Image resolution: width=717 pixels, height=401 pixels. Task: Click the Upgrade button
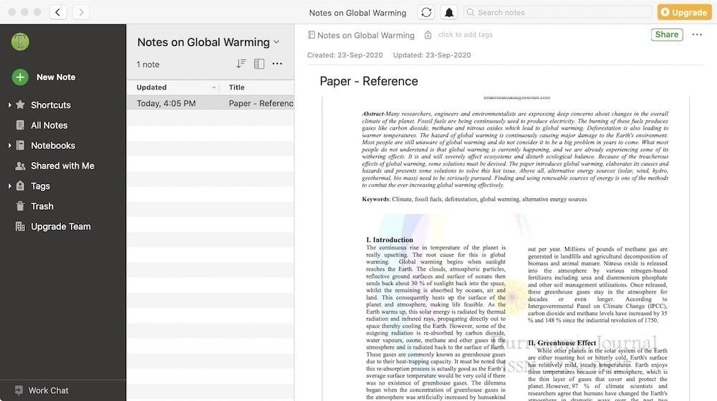(x=683, y=12)
